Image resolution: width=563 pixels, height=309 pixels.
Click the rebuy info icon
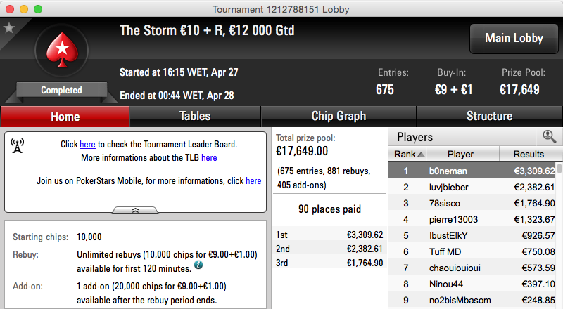pyautogui.click(x=198, y=265)
